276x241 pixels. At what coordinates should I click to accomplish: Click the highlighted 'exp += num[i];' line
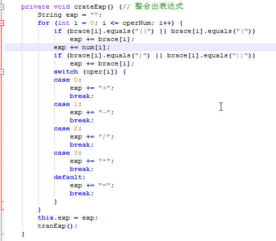point(82,47)
